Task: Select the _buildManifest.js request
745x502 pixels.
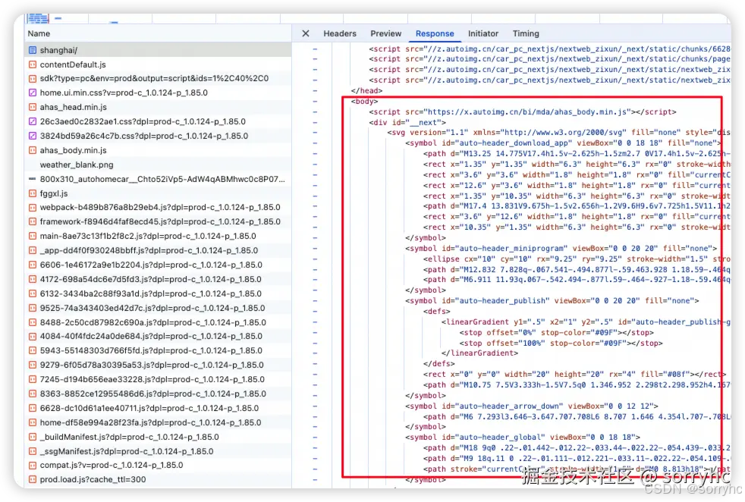Action: [x=159, y=437]
